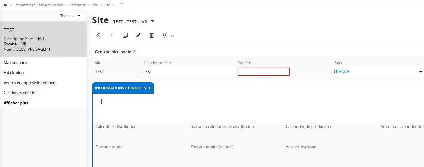Duplicate the site record icon

125,36
